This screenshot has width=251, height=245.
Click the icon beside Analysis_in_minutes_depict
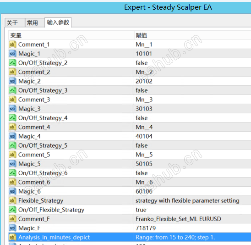pyautogui.click(x=12, y=237)
